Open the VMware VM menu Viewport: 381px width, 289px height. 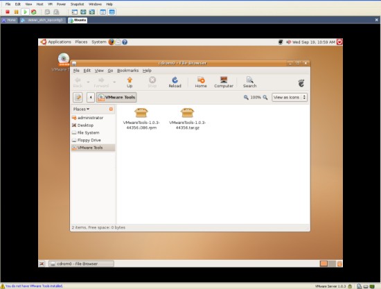(50, 4)
